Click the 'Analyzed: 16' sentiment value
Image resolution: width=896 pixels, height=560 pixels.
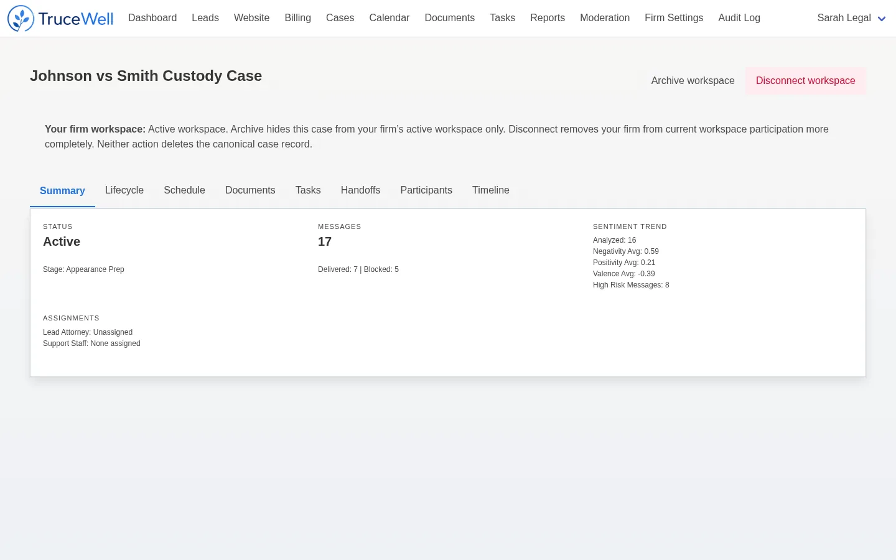[x=615, y=240]
